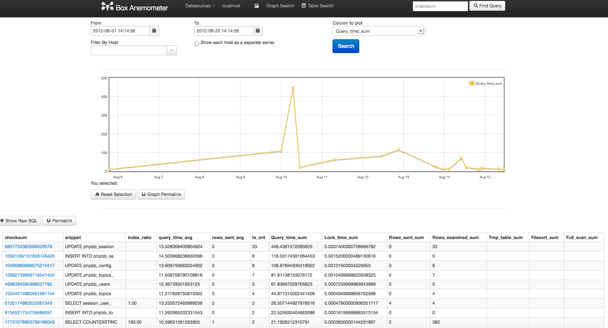The height and width of the screenshot is (328, 608).
Task: Open checksum 6857733383566028078 link
Action: point(28,246)
